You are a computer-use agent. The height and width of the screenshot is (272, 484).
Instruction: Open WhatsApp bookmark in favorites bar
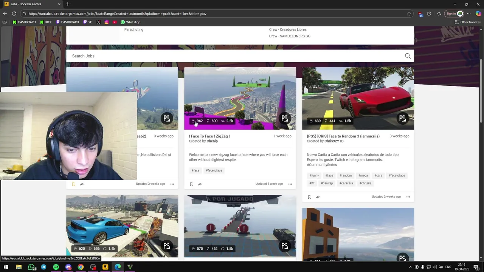[x=130, y=22]
